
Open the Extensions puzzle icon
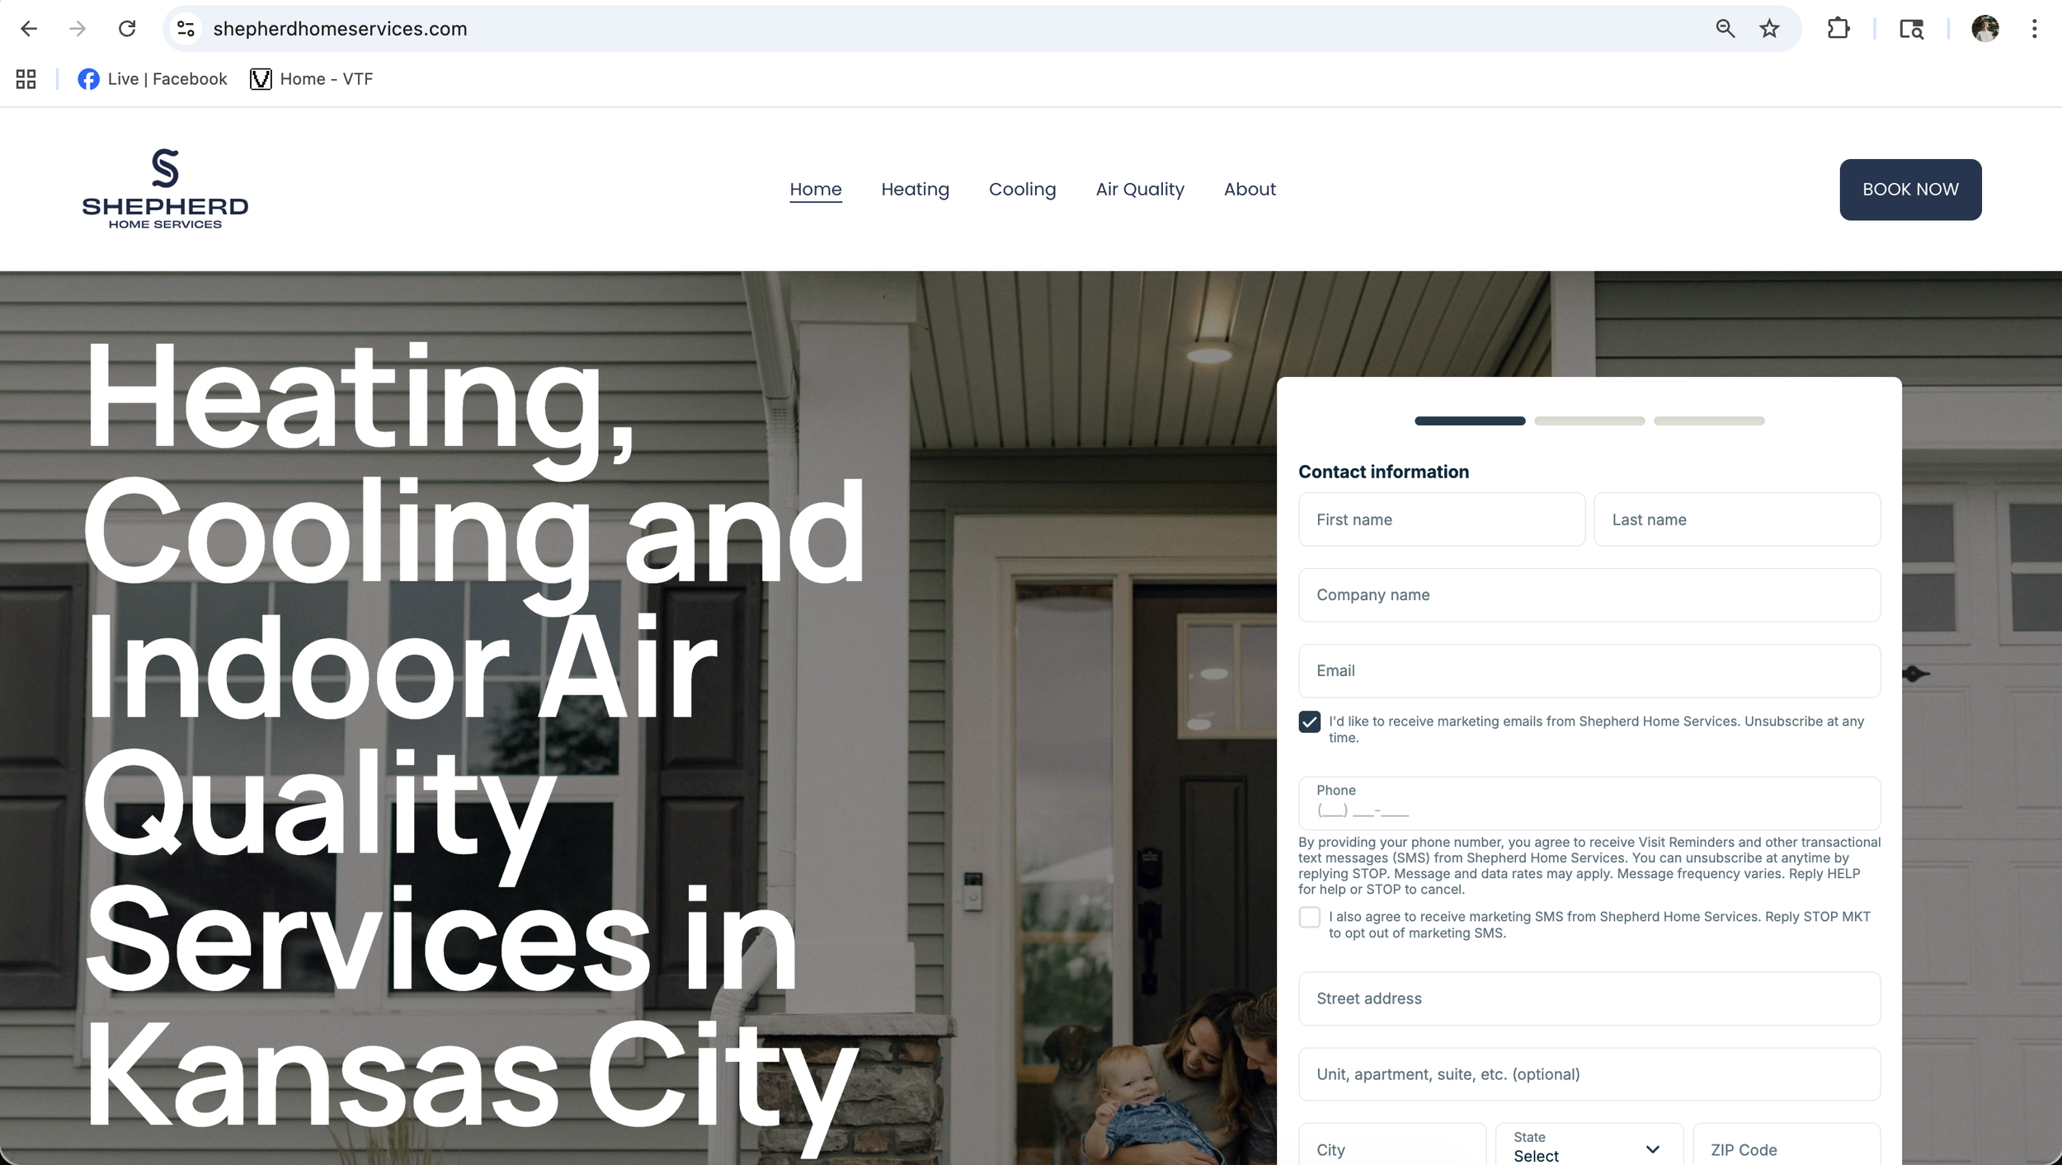[1838, 29]
